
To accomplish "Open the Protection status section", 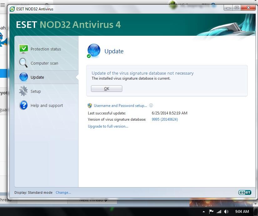I will [46, 49].
